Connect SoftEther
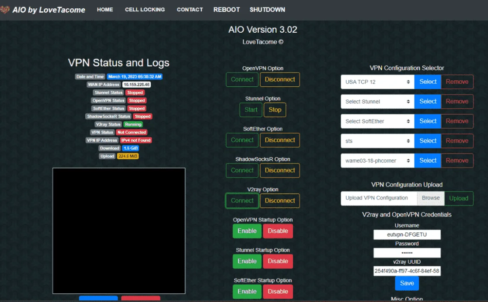Viewport: 488px width, 302px height. 242,140
